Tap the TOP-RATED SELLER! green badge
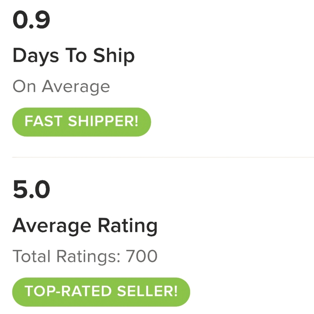This screenshot has width=314, height=314. coord(101,292)
